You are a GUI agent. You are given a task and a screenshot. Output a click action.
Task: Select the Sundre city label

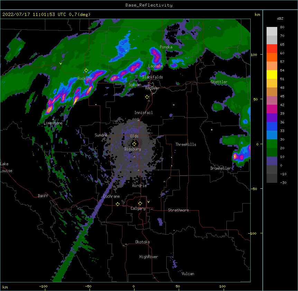point(101,135)
